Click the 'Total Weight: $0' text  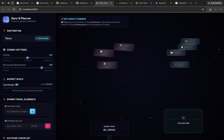pos(11,85)
